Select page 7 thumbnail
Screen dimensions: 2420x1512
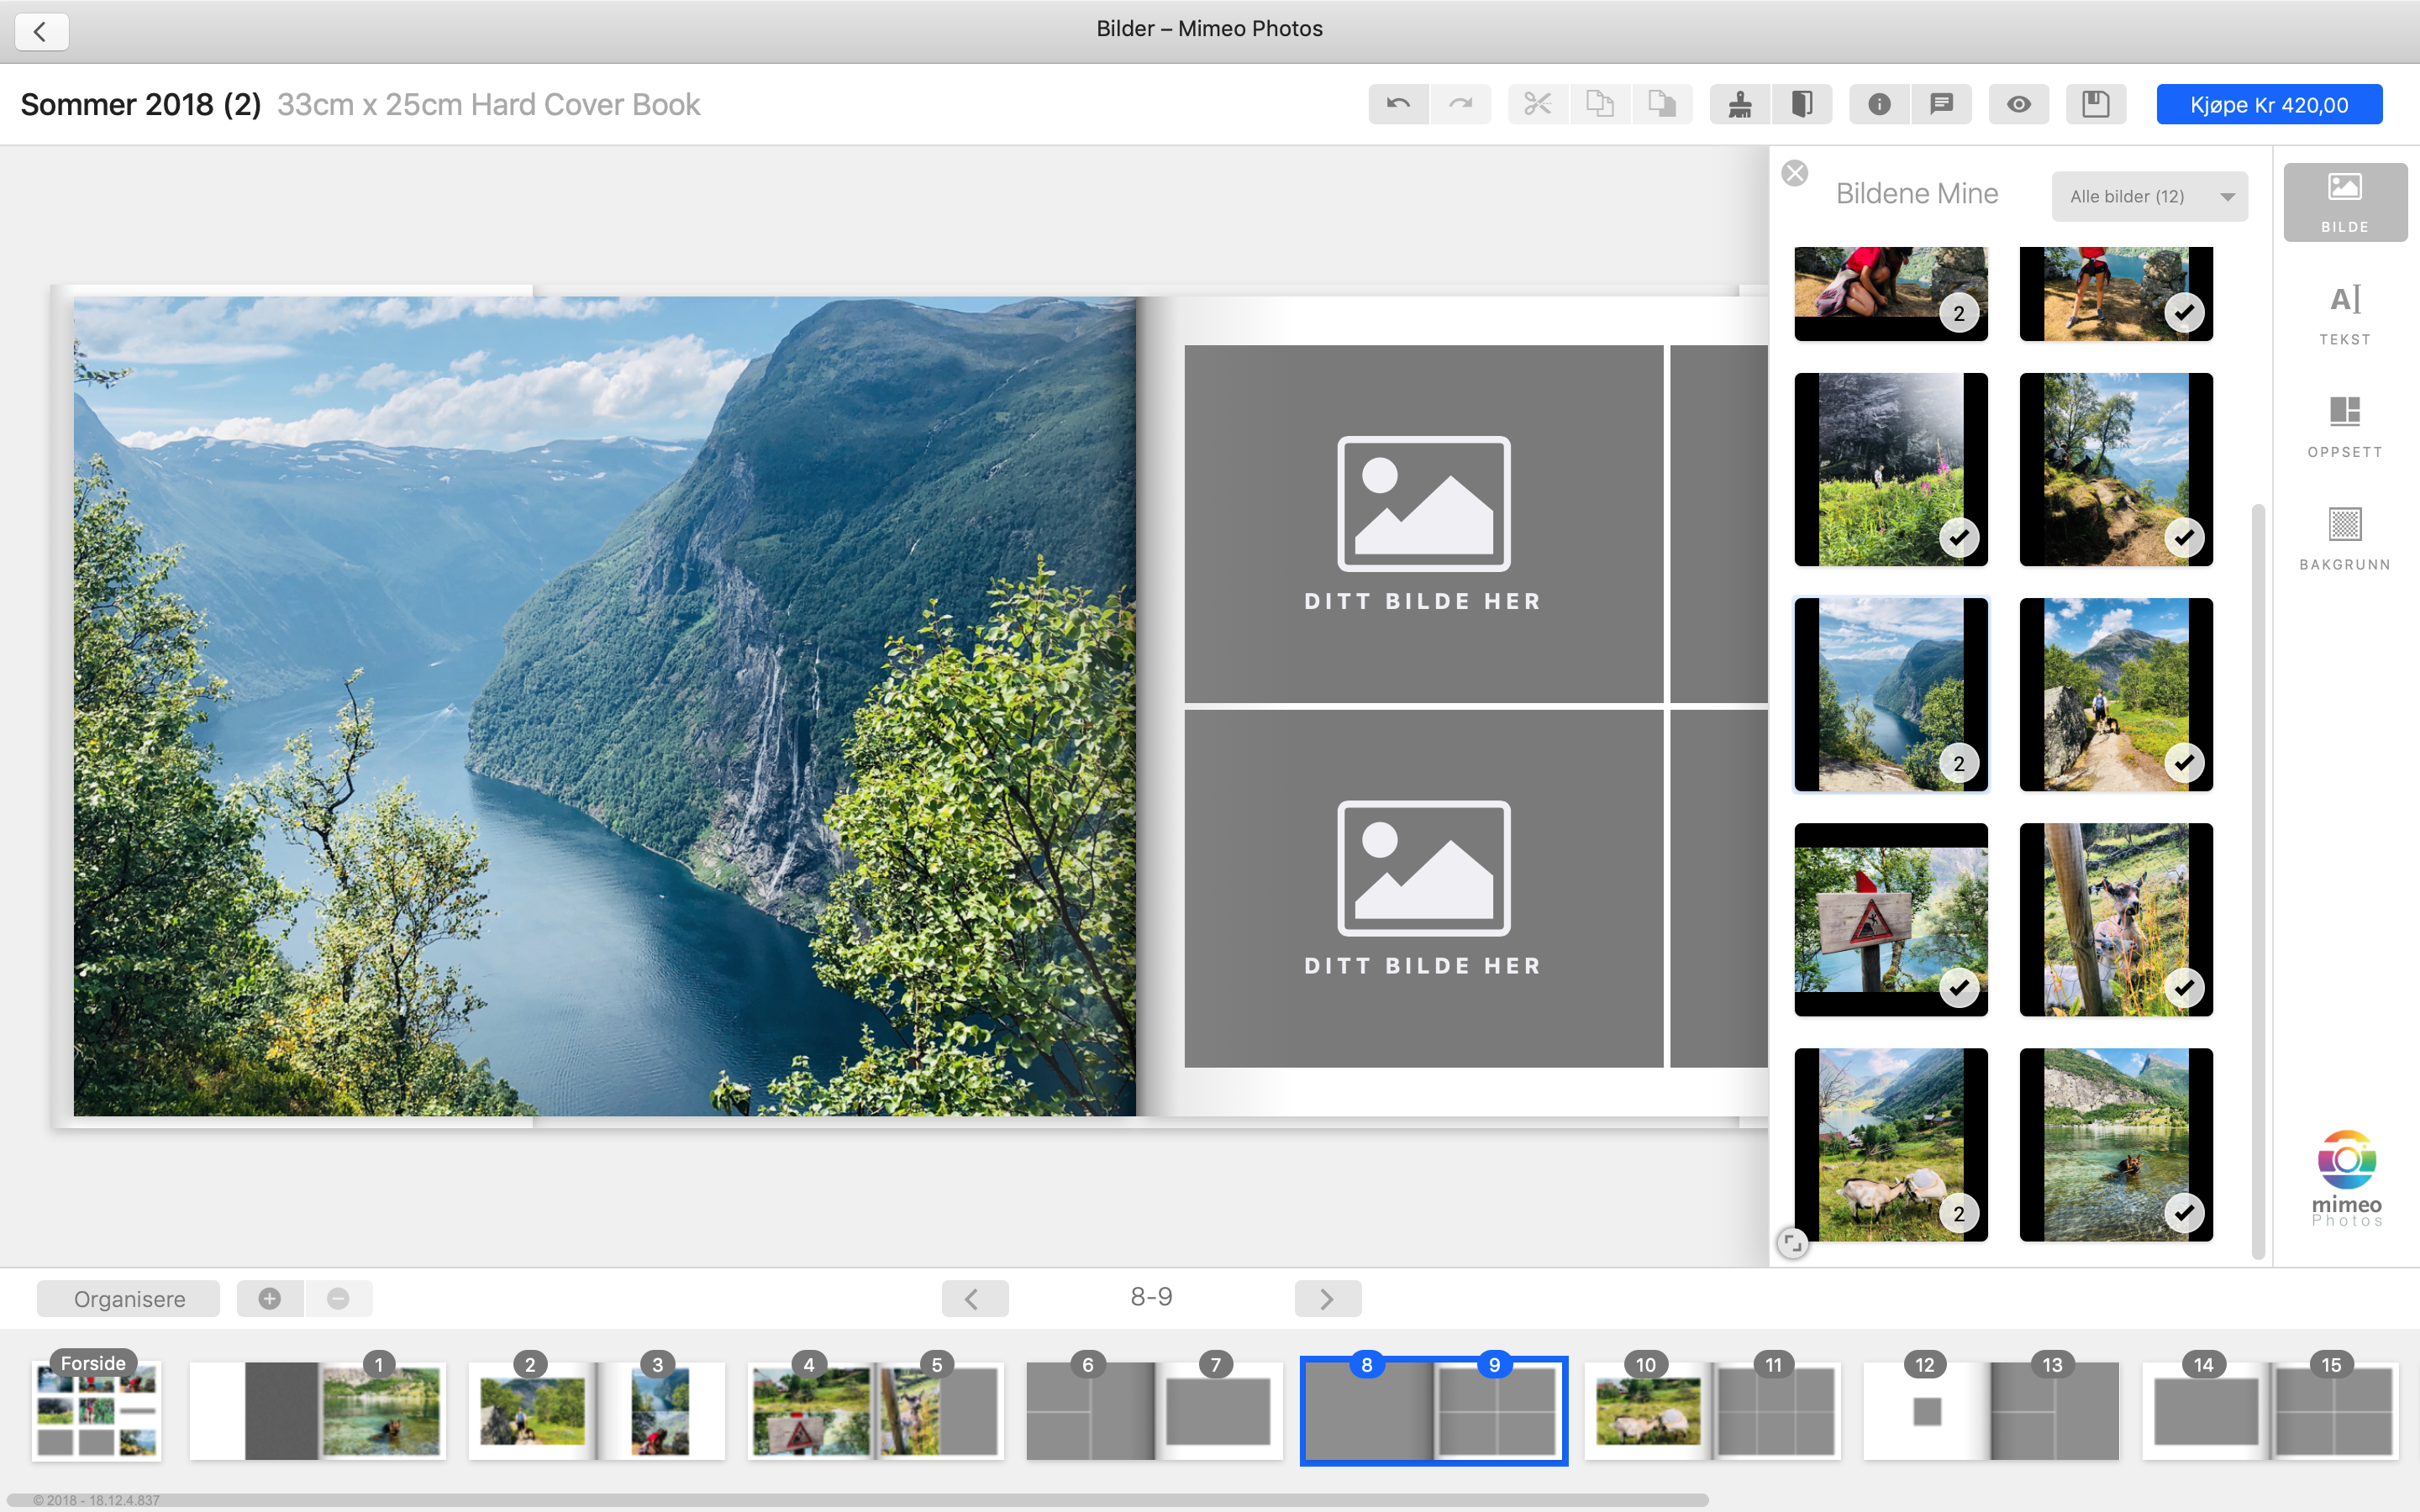tap(1219, 1410)
